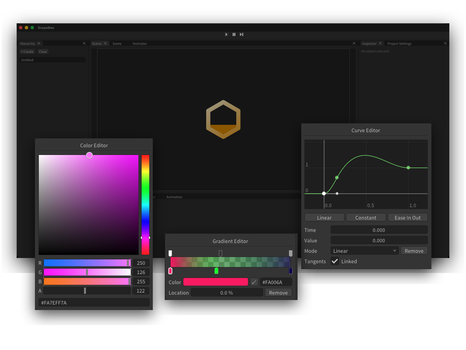
Task: Click the Clear button in Hierarchy
Action: click(x=43, y=52)
